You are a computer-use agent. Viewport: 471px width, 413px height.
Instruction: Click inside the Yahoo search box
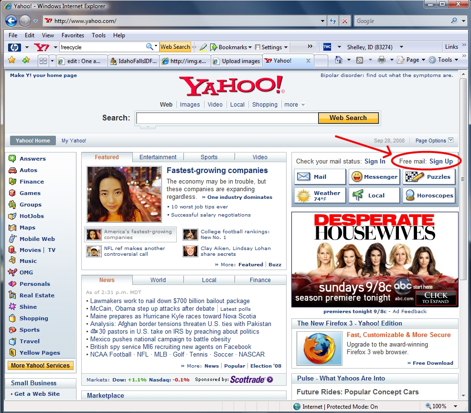(225, 118)
